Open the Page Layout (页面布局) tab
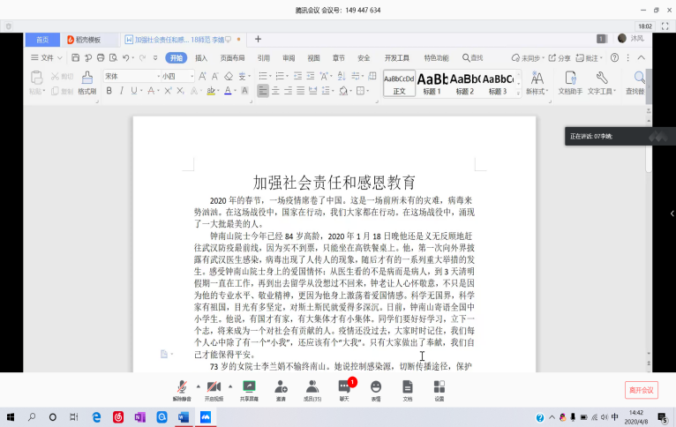 pos(232,58)
